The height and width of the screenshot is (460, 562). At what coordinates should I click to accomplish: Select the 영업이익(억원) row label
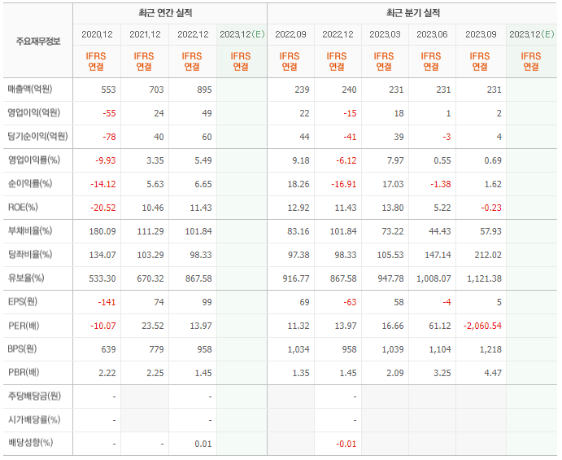(34, 112)
